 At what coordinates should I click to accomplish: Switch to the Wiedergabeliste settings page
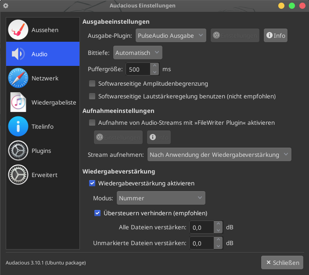point(43,102)
